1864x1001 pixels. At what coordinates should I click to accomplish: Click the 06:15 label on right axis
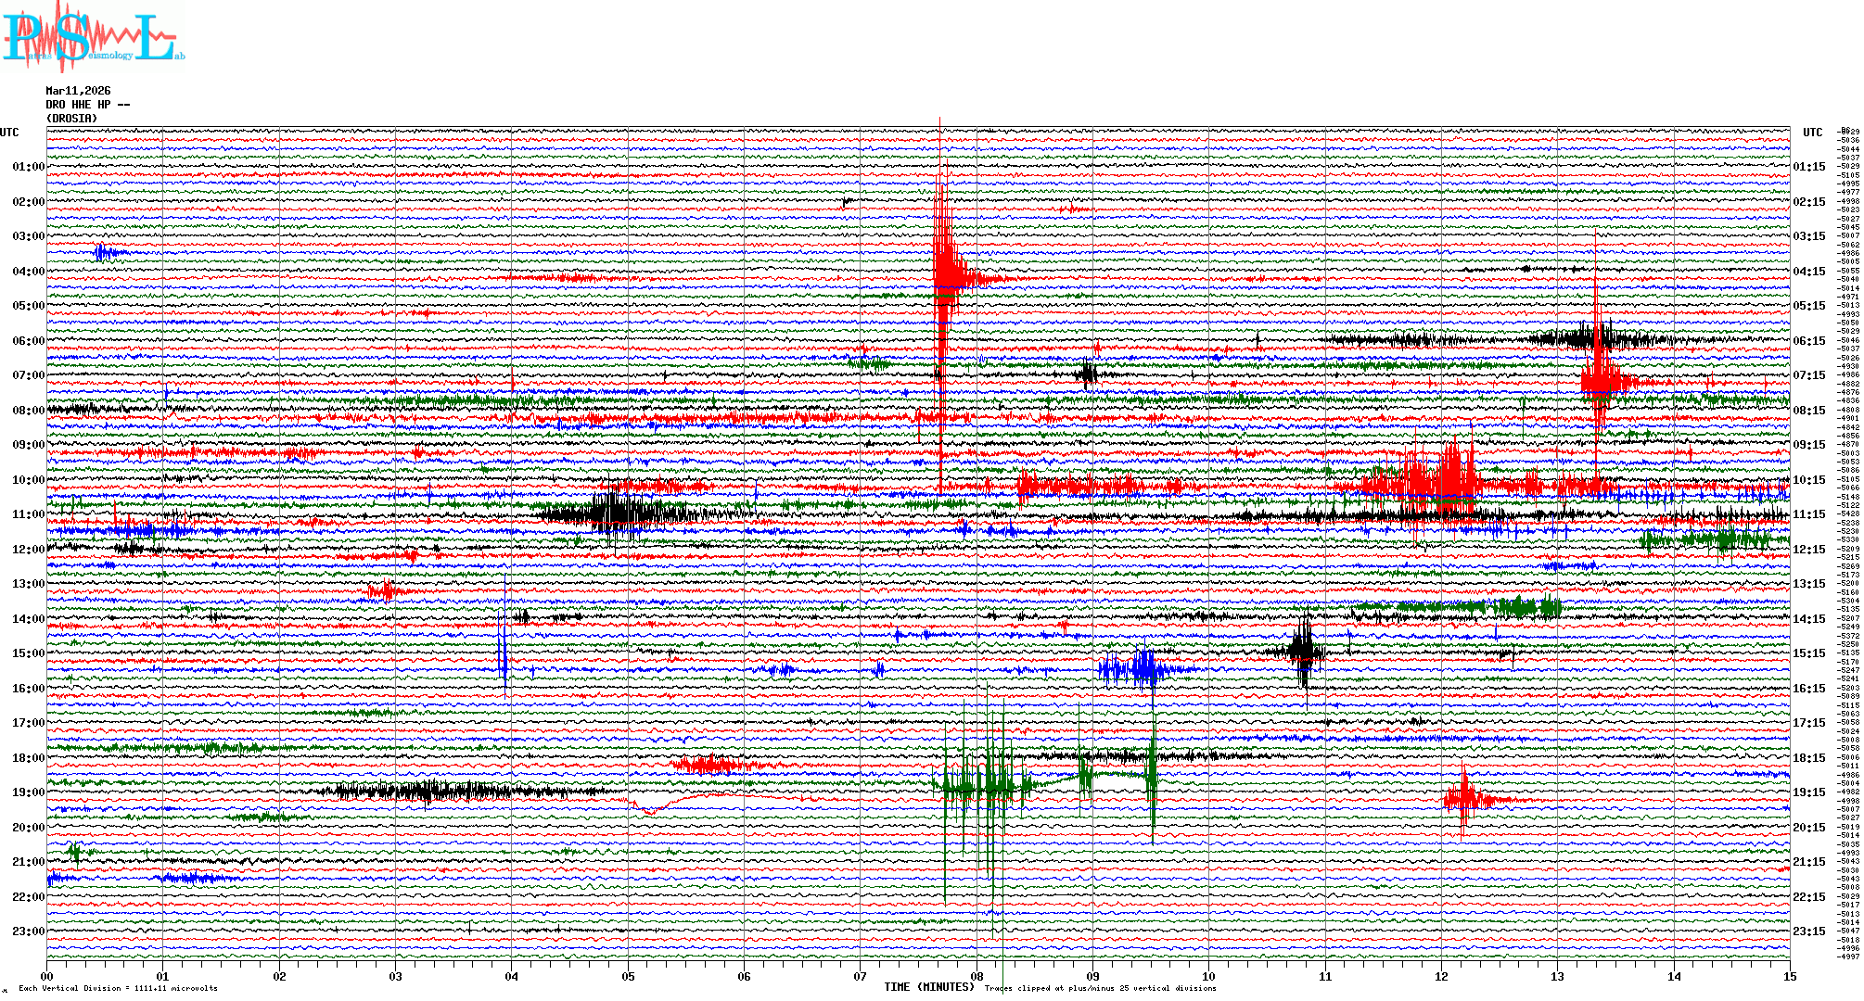pos(1808,341)
